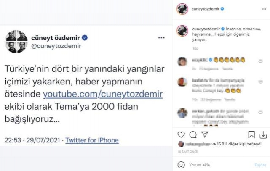
Task: Click Twitter for iPhone link
Action: (x=92, y=140)
